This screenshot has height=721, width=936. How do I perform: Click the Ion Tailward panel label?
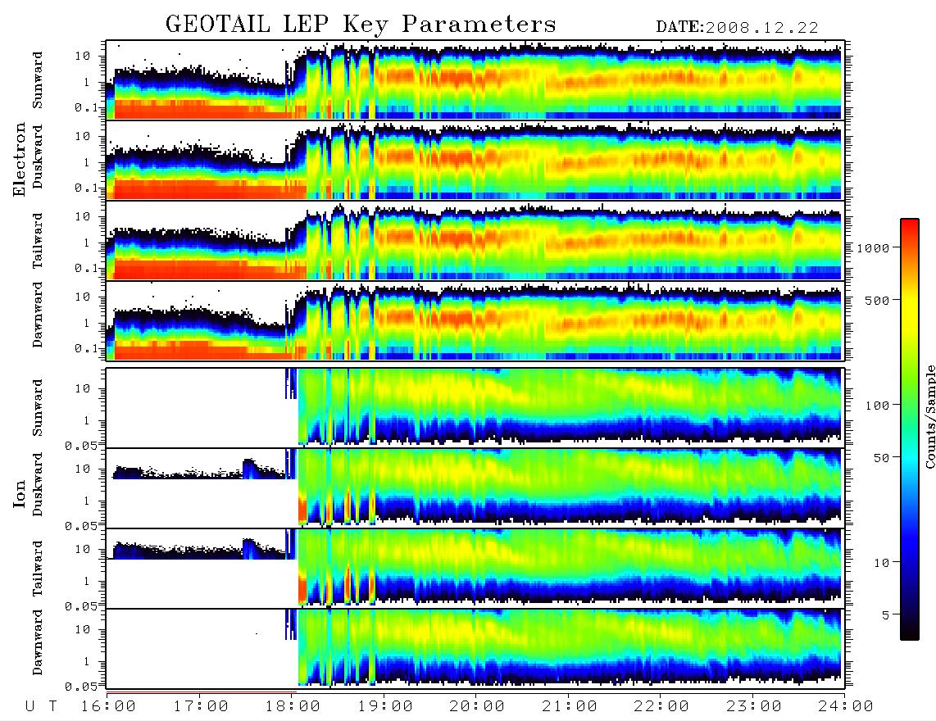(x=38, y=569)
